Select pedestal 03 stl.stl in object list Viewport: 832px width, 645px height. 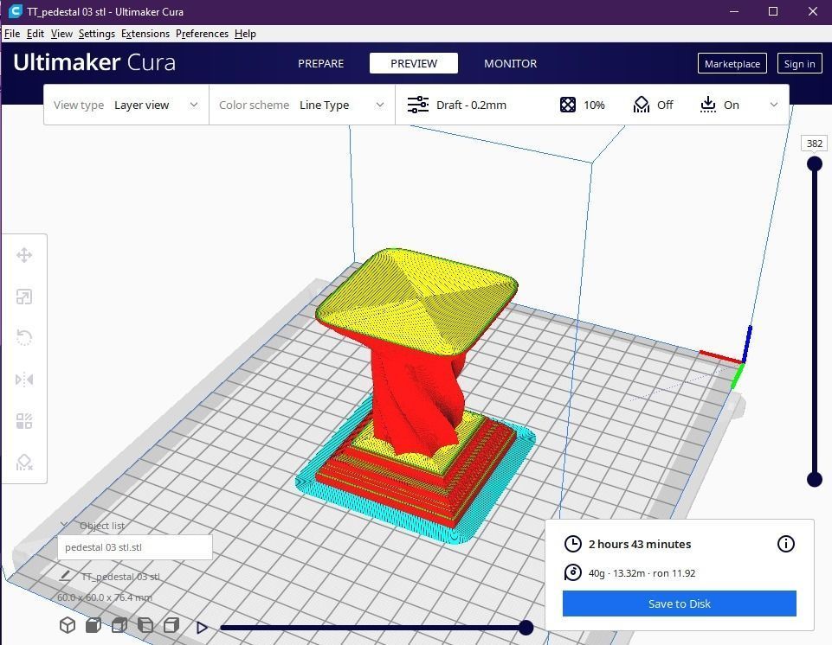tap(135, 547)
